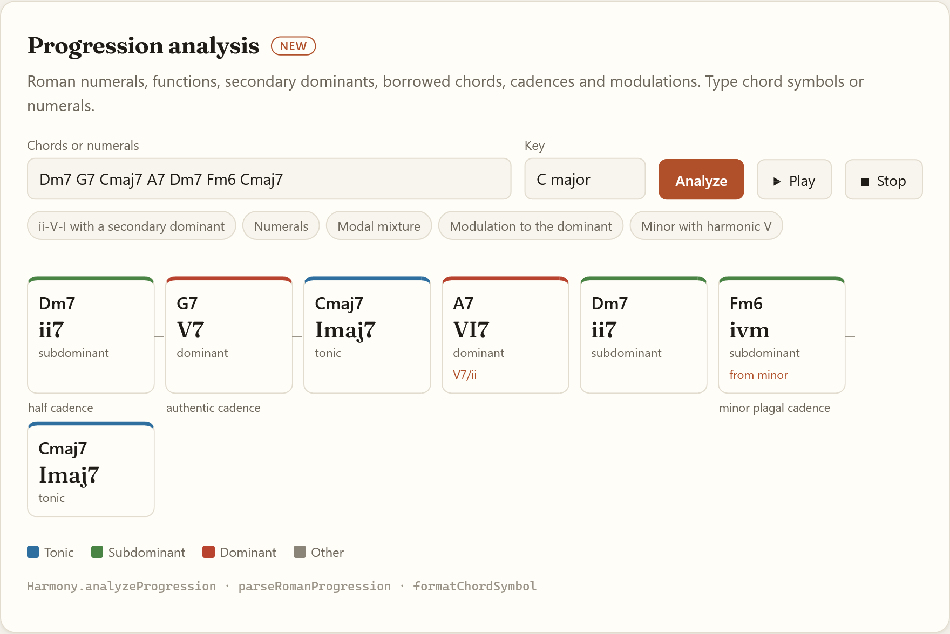Click the V7/ii secondary dominant label
Screen dimensions: 950x634
click(465, 375)
